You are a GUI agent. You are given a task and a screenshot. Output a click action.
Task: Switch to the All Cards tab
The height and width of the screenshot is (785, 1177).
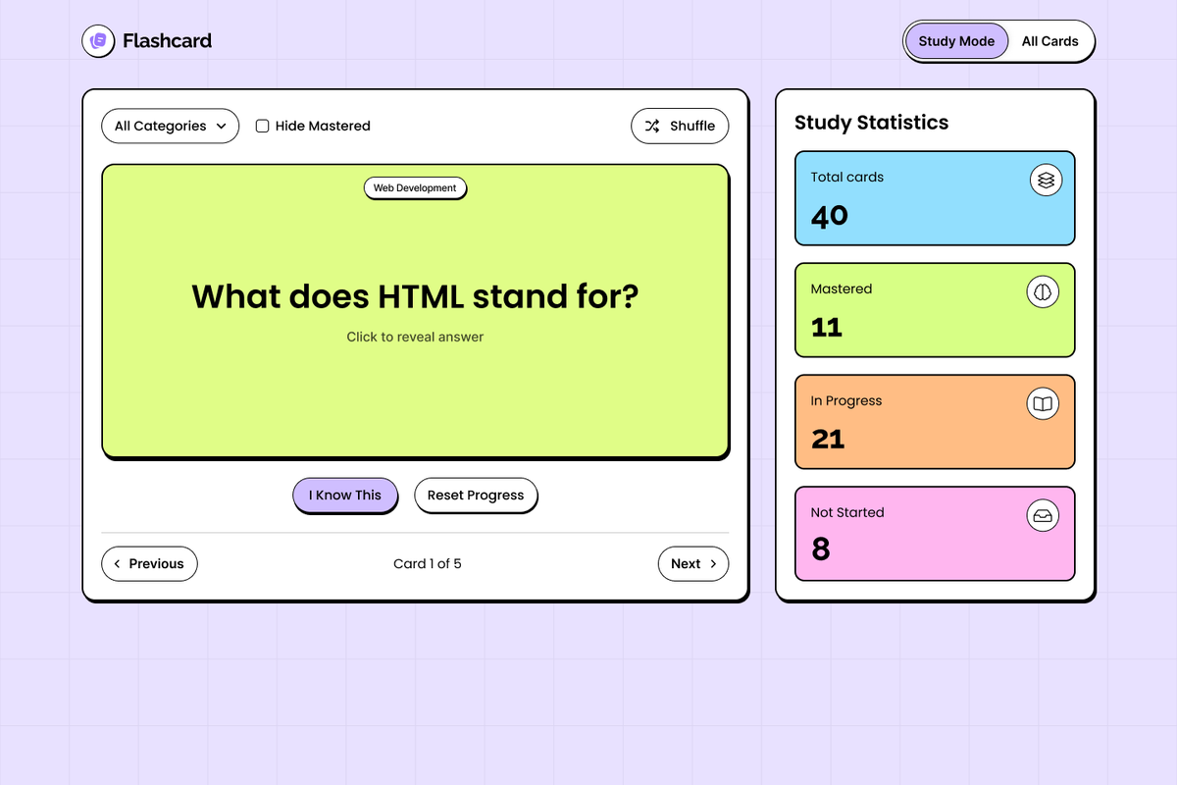click(x=1050, y=41)
